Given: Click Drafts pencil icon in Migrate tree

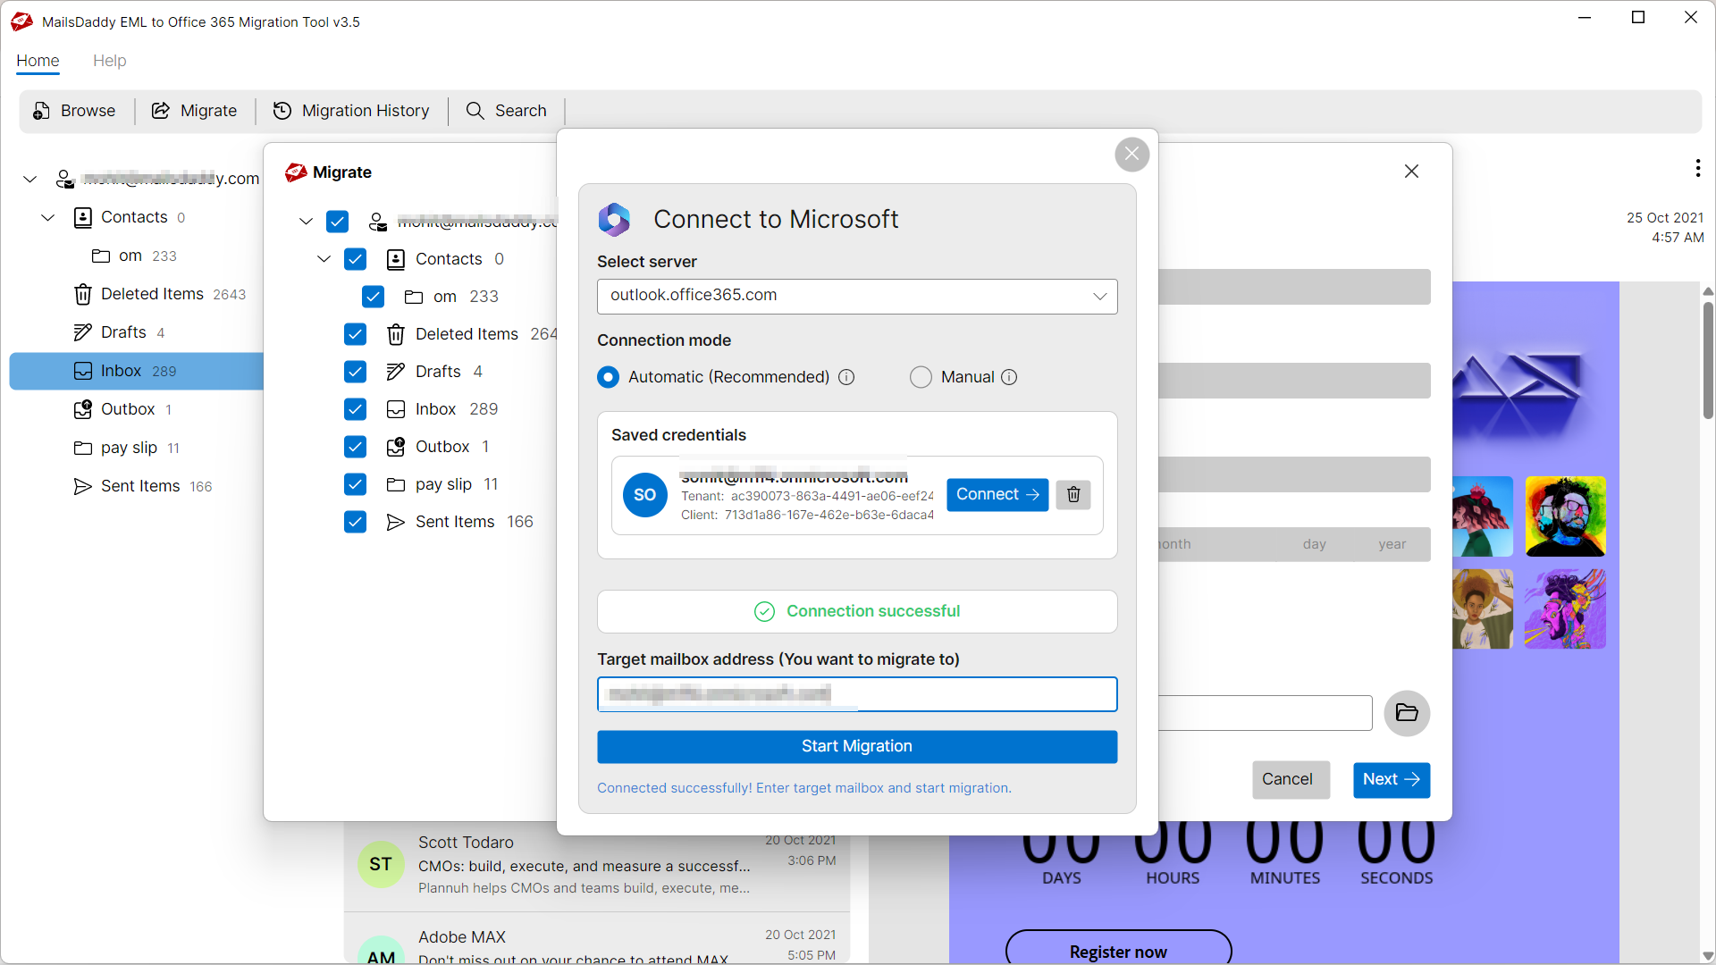Looking at the screenshot, I should [395, 372].
